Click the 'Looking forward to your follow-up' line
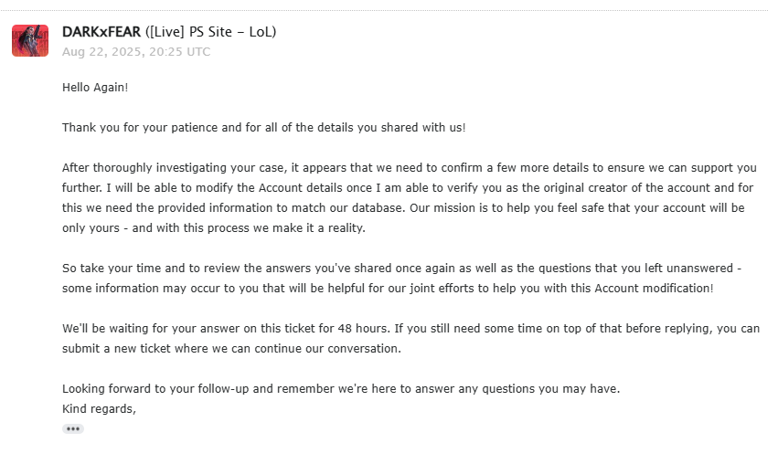The height and width of the screenshot is (464, 778). pyautogui.click(x=341, y=389)
